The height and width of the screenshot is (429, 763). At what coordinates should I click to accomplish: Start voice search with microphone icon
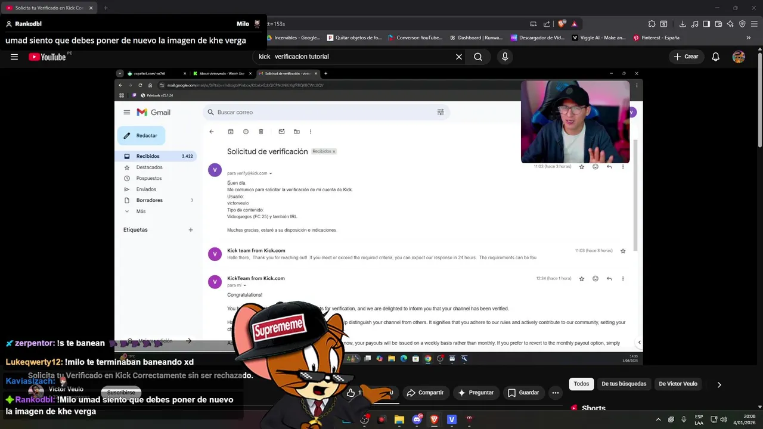coord(505,57)
